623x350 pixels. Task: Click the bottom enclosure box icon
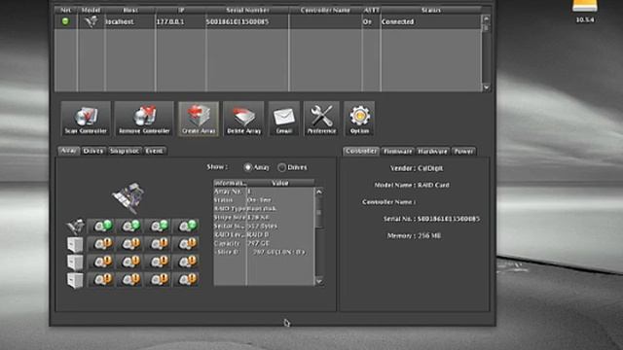pyautogui.click(x=75, y=280)
